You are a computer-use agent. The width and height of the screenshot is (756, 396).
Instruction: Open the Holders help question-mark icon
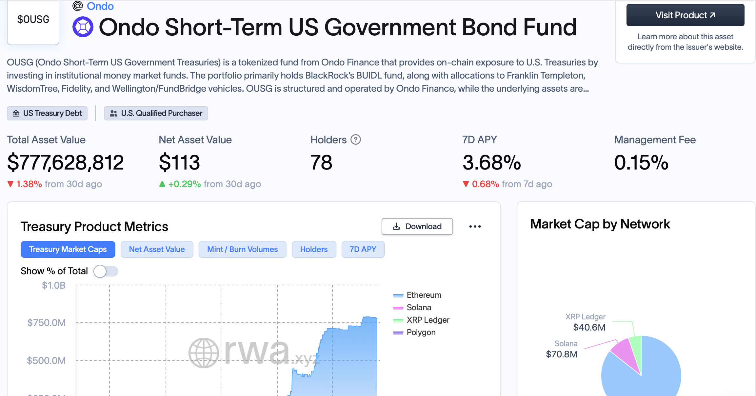[x=356, y=140]
